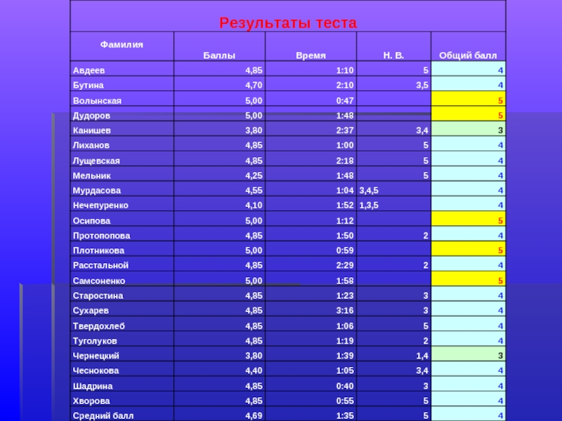This screenshot has width=562, height=421.
Task: Click the time 0:59 in Плотникова's row
Action: tap(345, 250)
